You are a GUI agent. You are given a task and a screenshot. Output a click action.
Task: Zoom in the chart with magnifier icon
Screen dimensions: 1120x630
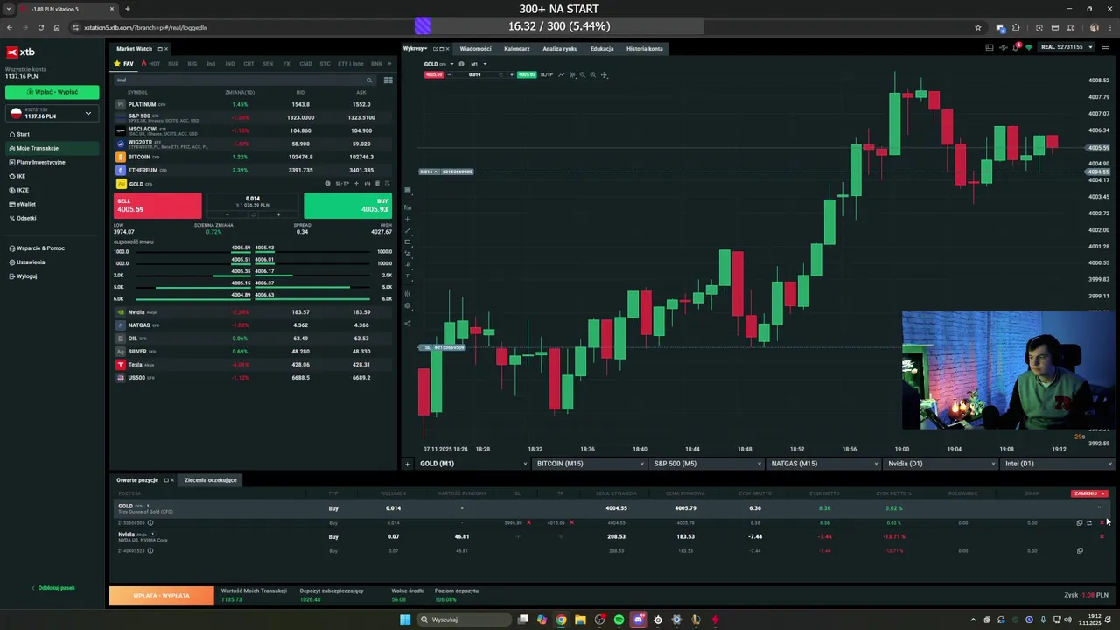pos(592,75)
